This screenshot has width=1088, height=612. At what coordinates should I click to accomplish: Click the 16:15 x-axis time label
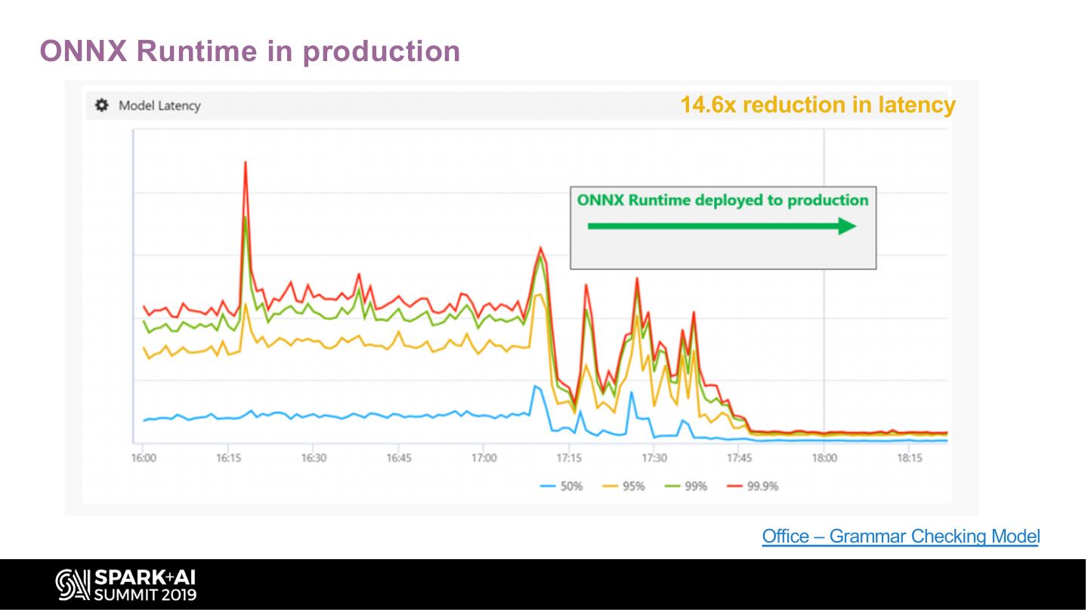[x=228, y=458]
